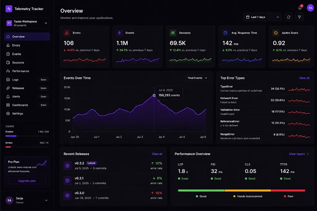This screenshot has width=317, height=211.
Task: Go to the Events page in sidebar
Action: coord(27,54)
